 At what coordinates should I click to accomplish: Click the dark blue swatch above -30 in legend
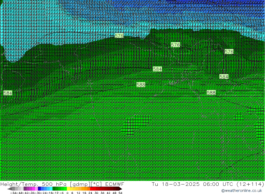pyautogui.click(x=39, y=189)
